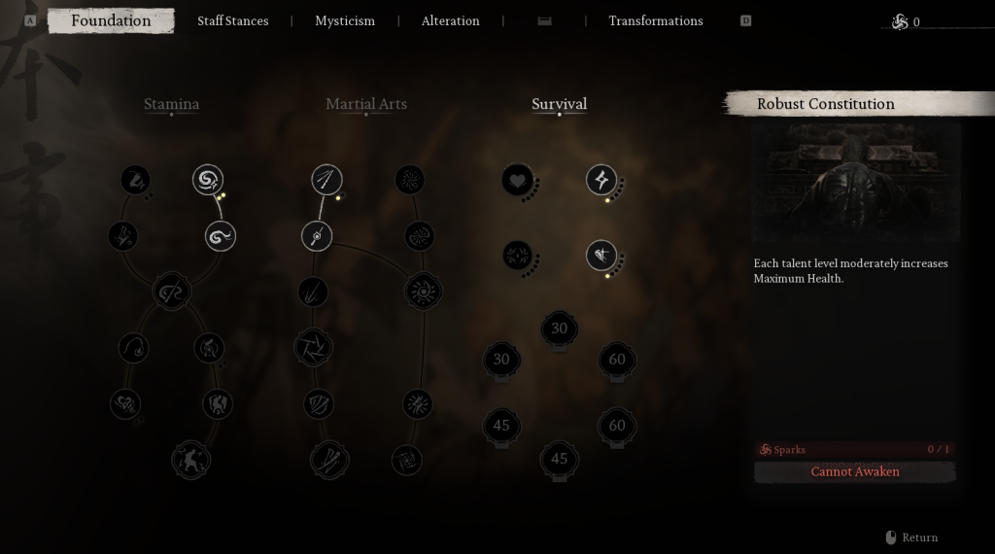
Task: Click the bottom running figure talent in Stamina
Action: click(190, 460)
